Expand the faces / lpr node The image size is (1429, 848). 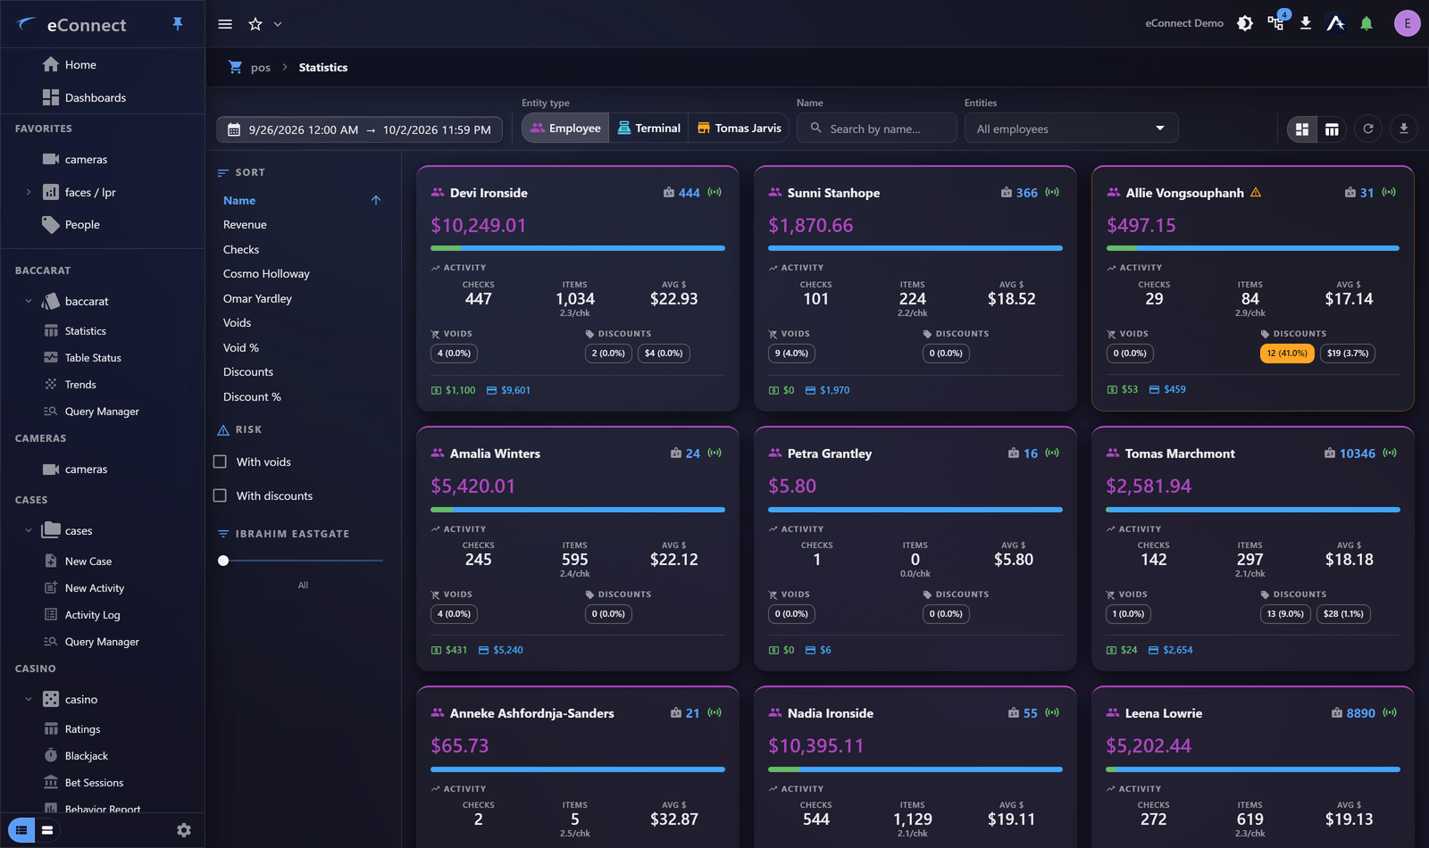coord(29,193)
